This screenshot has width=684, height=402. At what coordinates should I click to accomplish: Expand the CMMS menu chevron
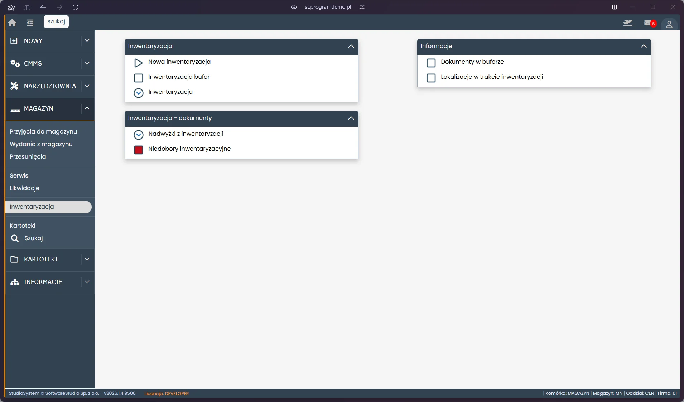87,63
